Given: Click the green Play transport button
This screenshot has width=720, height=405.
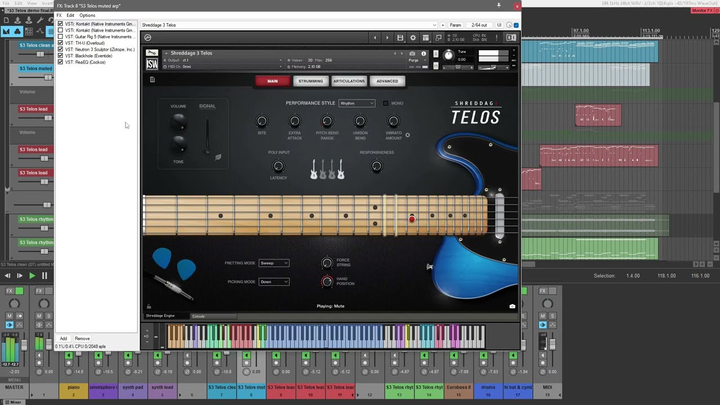Looking at the screenshot, I should pyautogui.click(x=32, y=276).
